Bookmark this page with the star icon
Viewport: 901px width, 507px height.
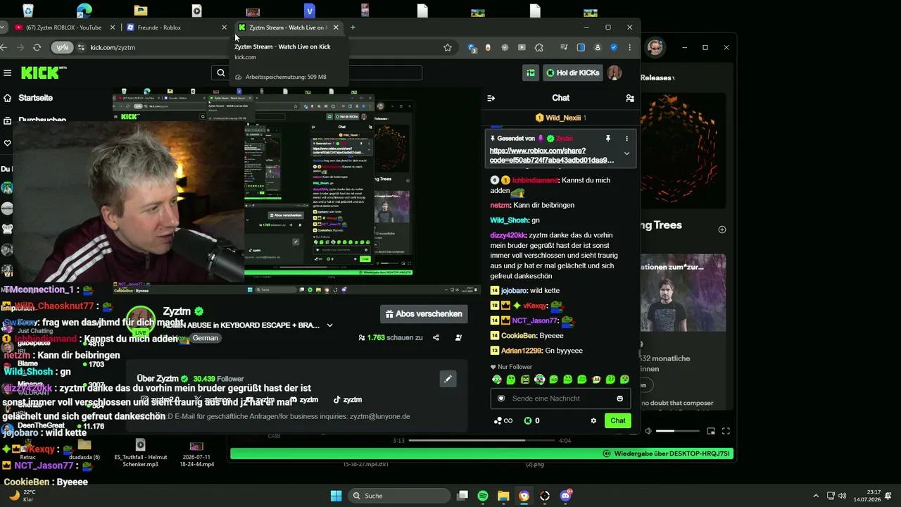tap(448, 47)
